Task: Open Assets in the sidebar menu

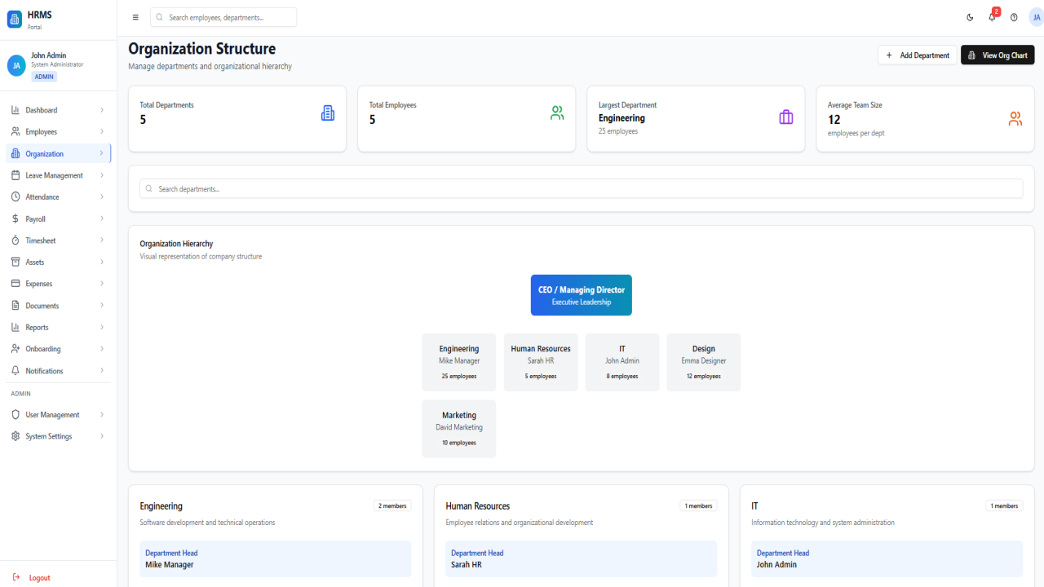Action: point(58,262)
